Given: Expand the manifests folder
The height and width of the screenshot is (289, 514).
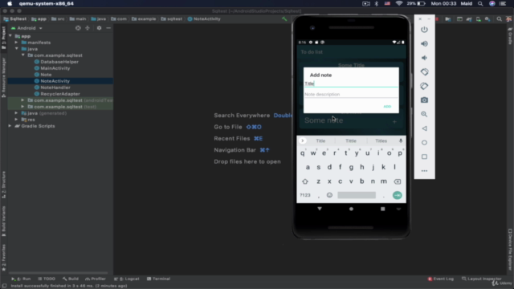Looking at the screenshot, I should [x=16, y=43].
